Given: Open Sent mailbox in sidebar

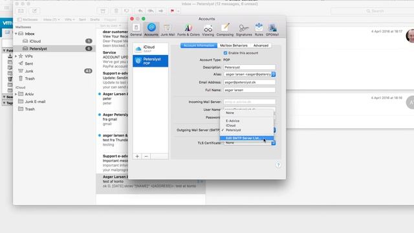Looking at the screenshot, I should tap(54, 63).
